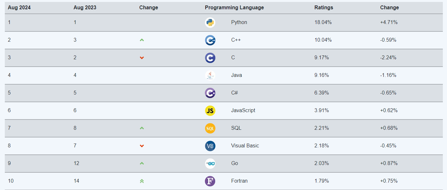This screenshot has width=447, height=190.
Task: Click the green up arrow in C++ row
Action: pyautogui.click(x=142, y=40)
